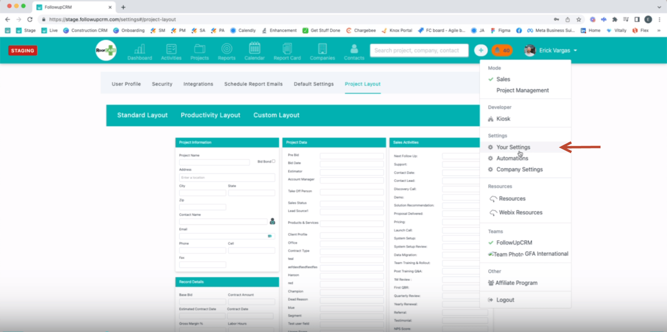The width and height of the screenshot is (667, 332).
Task: Open the Calendly bookmark
Action: coord(243,30)
